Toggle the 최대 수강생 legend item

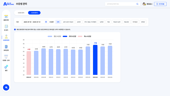pos(69,36)
